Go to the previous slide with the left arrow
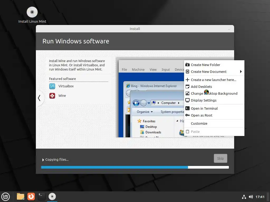 [x=39, y=98]
